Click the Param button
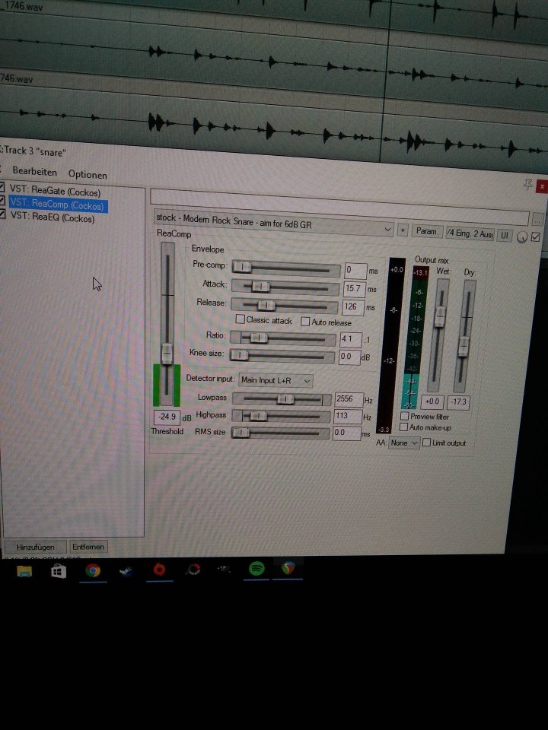Screen dimensions: 548x730 coord(426,231)
